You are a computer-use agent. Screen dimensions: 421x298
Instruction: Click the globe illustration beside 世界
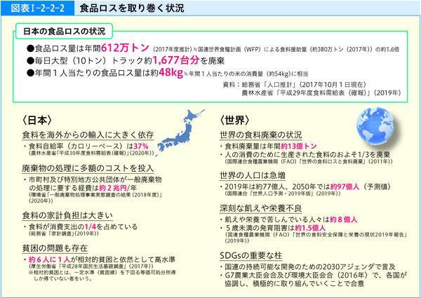tap(375, 126)
